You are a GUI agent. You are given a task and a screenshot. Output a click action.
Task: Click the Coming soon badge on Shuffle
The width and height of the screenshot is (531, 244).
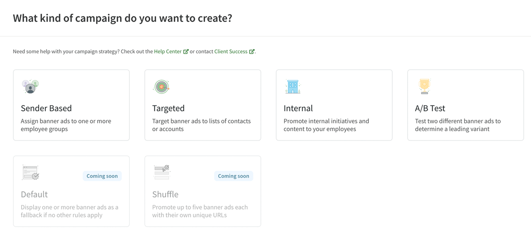click(234, 176)
